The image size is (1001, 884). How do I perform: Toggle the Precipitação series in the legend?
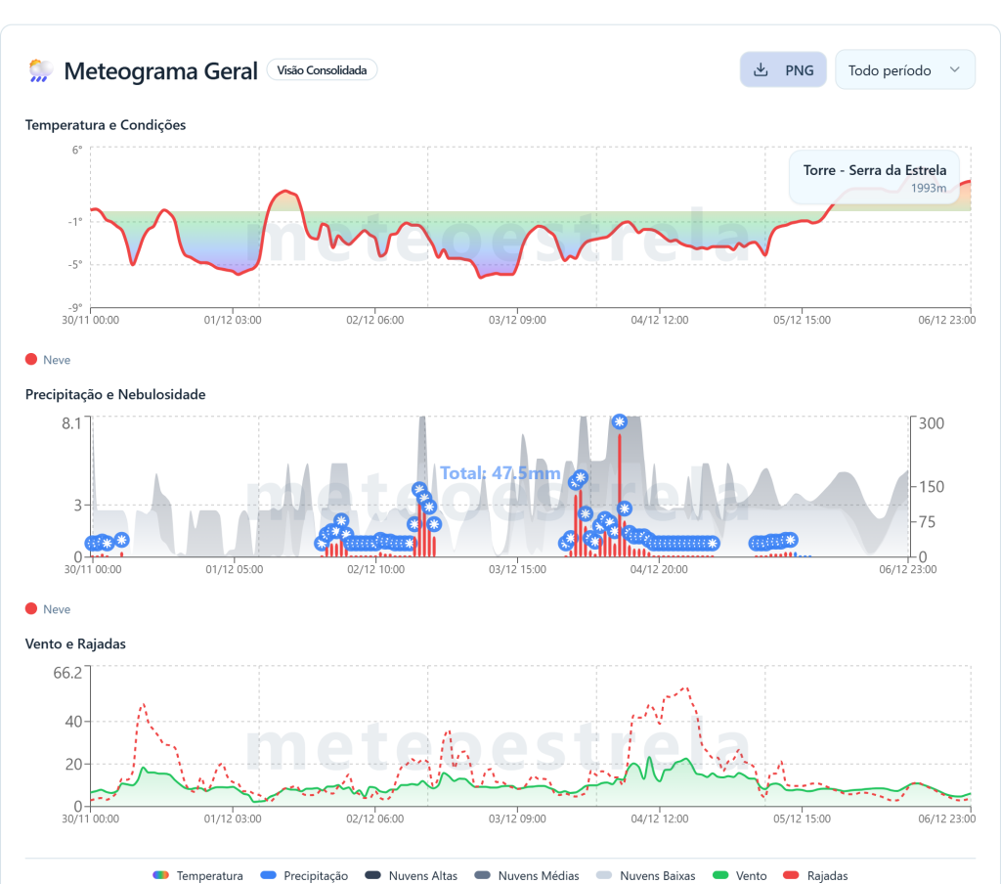pos(304,876)
